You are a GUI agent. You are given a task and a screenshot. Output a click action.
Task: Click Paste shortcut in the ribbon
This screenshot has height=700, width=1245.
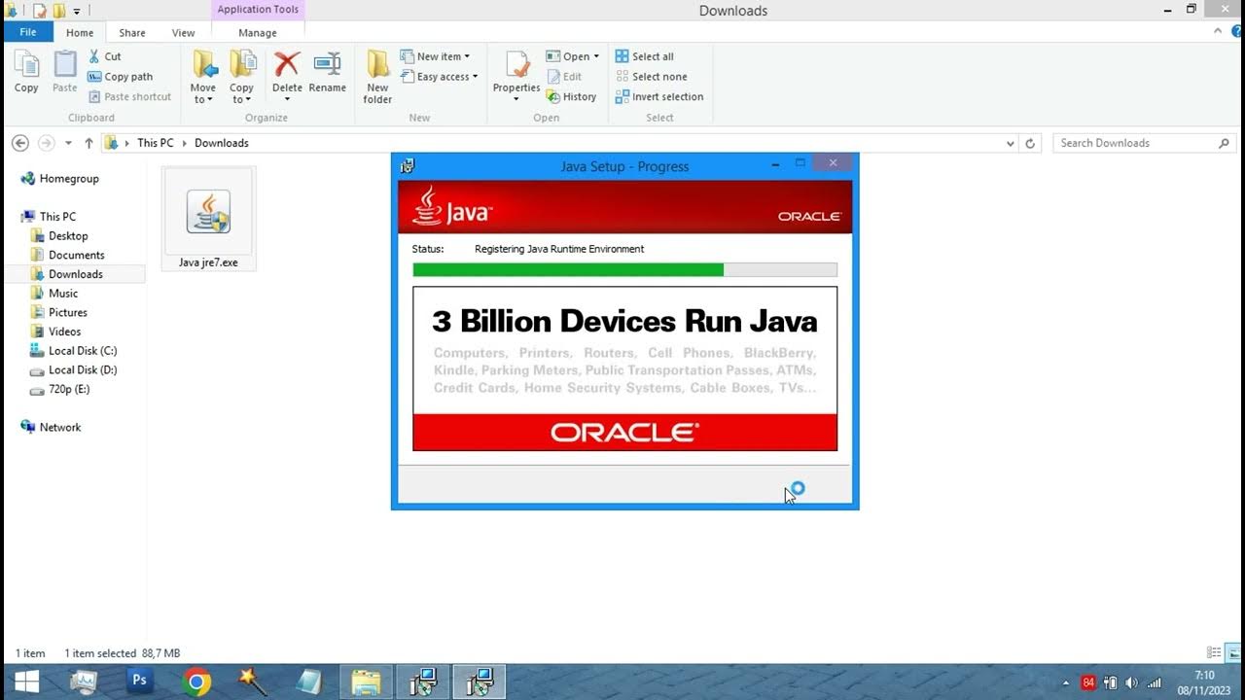tap(129, 96)
